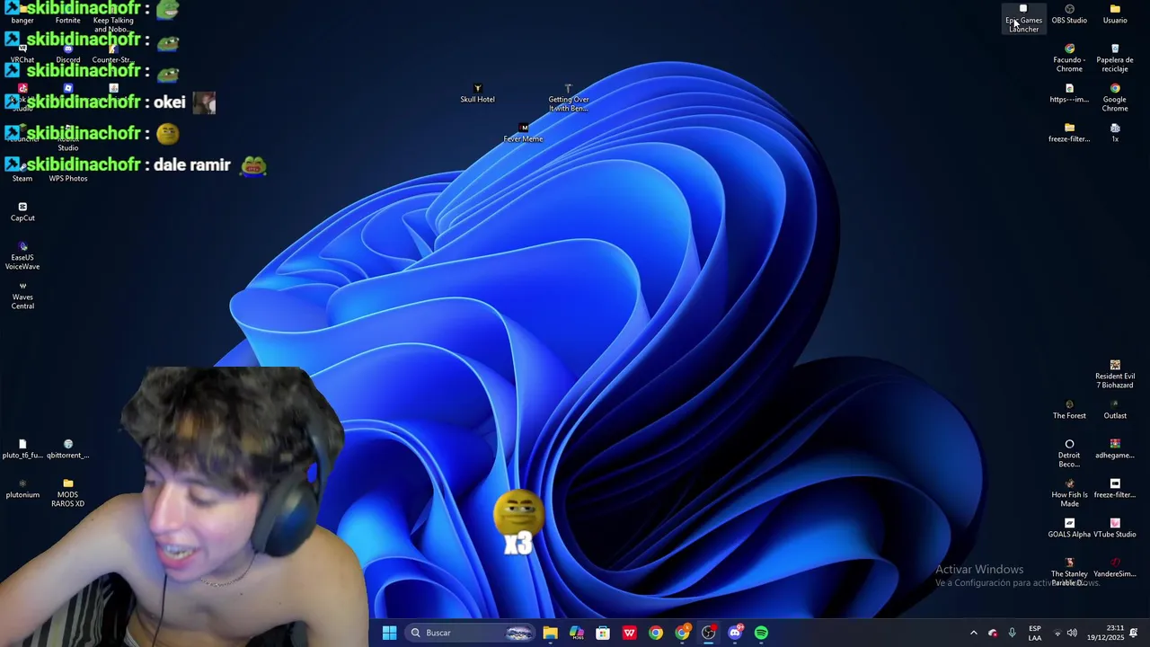Open WPS Office from the taskbar
The width and height of the screenshot is (1150, 647).
click(x=630, y=633)
